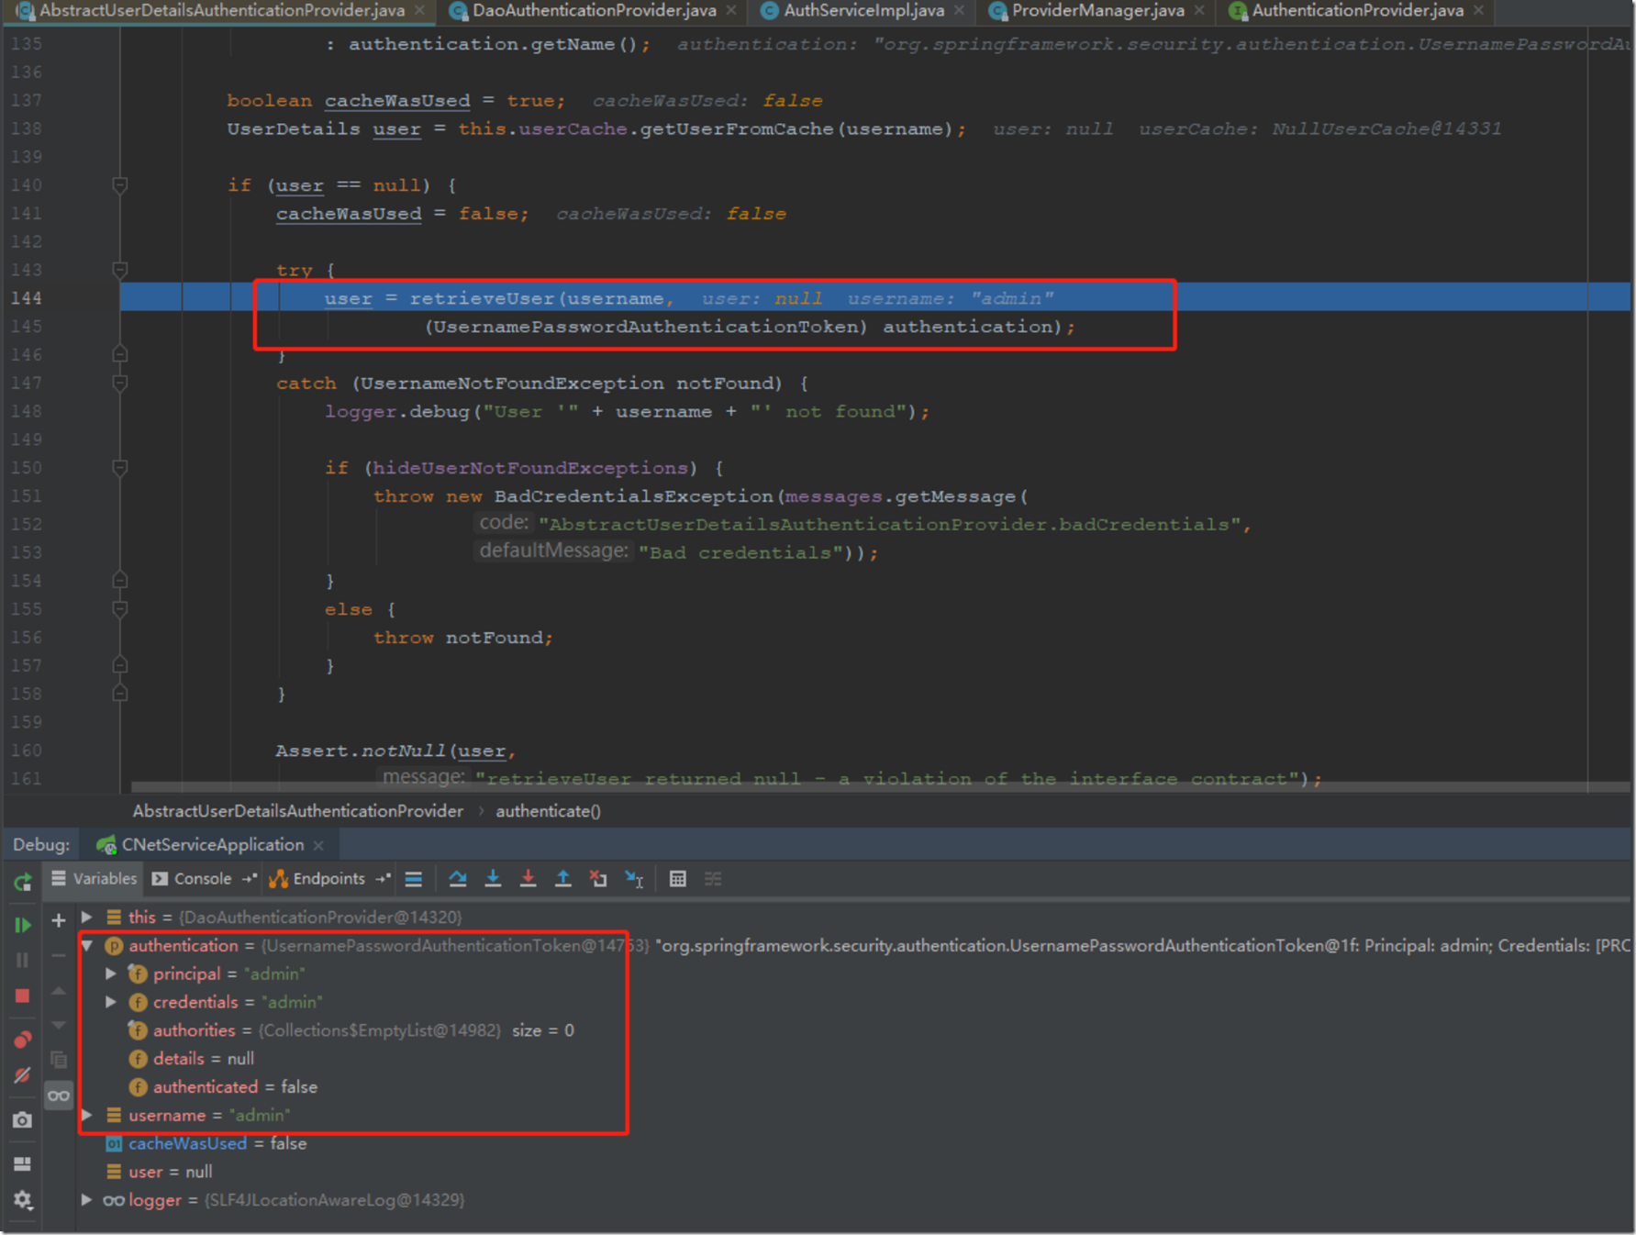The height and width of the screenshot is (1235, 1636).
Task: Step over current line
Action: click(458, 879)
